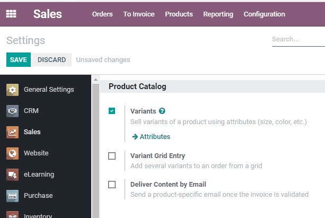The width and height of the screenshot is (325, 218).
Task: Click the Settings page heading
Action: 25,40
